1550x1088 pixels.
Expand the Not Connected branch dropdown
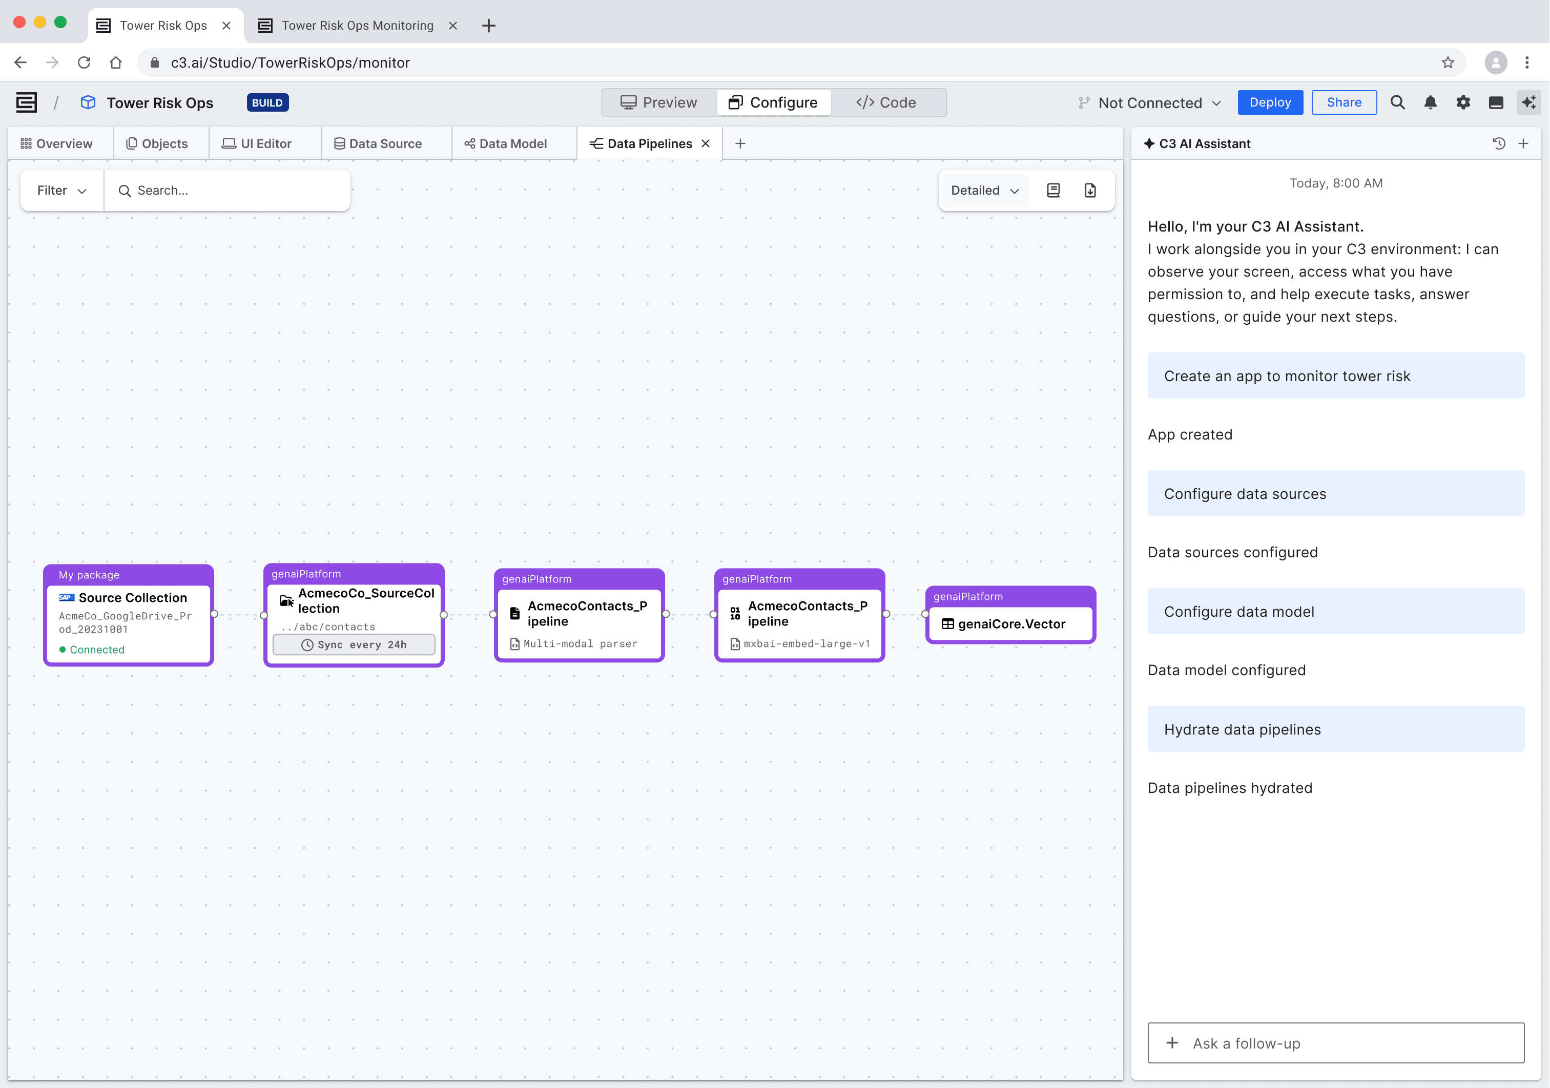point(1149,102)
